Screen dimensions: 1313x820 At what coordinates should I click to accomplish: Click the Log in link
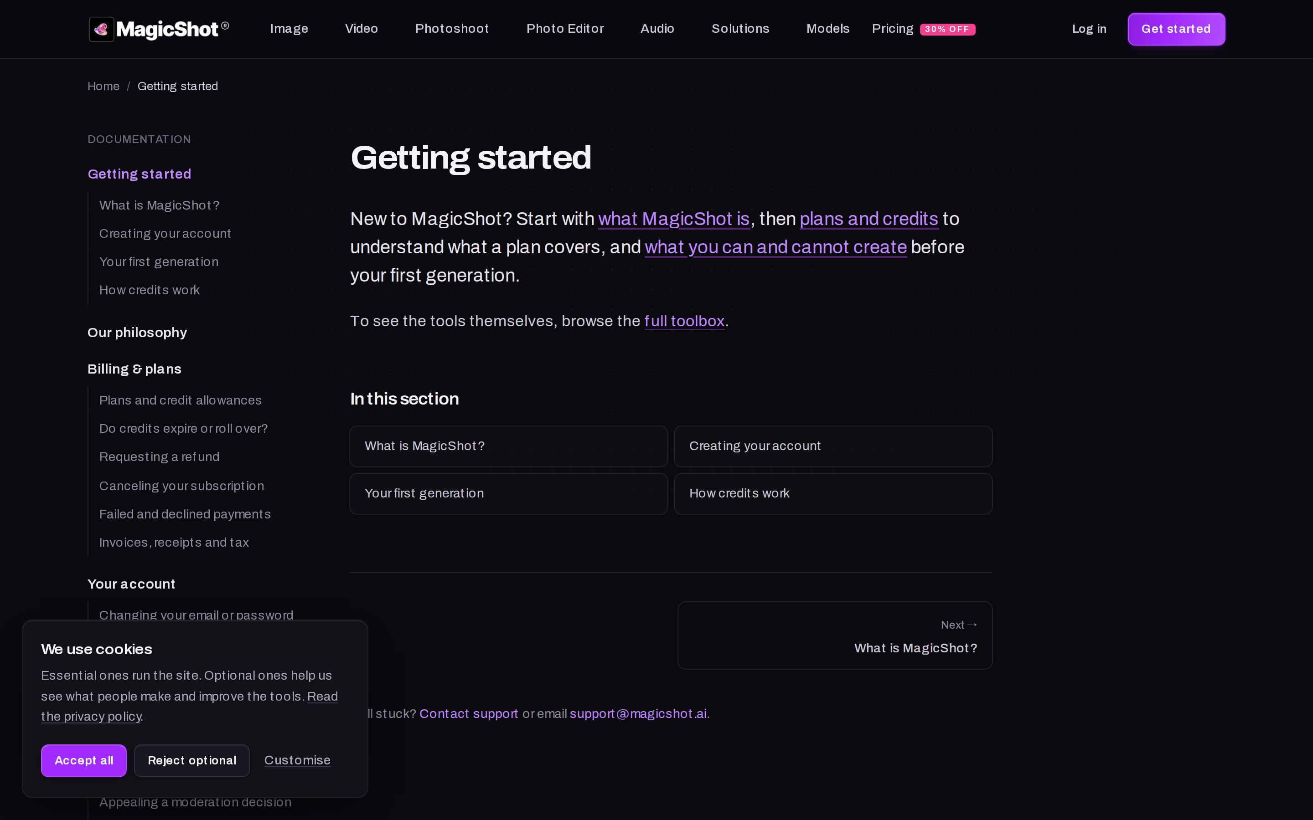(x=1089, y=29)
